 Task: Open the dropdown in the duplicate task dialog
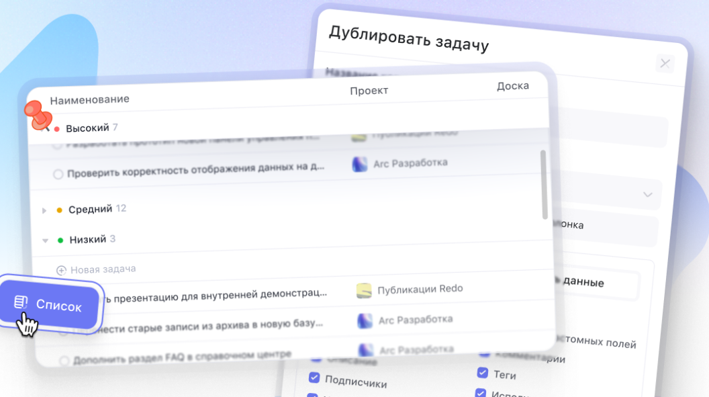click(647, 194)
